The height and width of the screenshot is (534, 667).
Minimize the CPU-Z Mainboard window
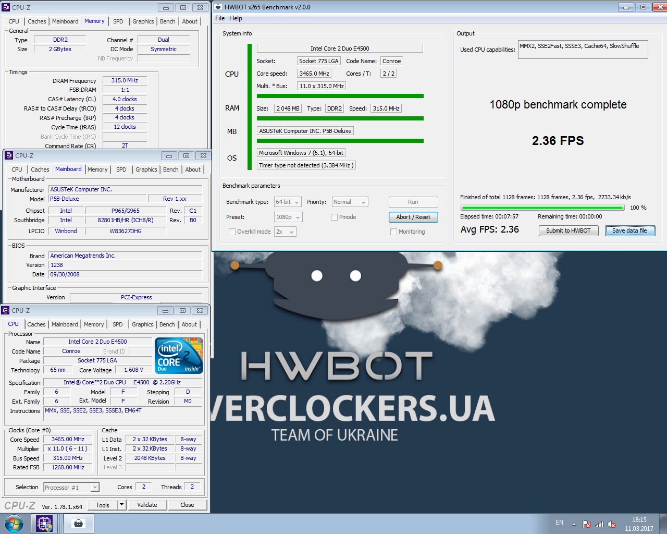point(169,155)
